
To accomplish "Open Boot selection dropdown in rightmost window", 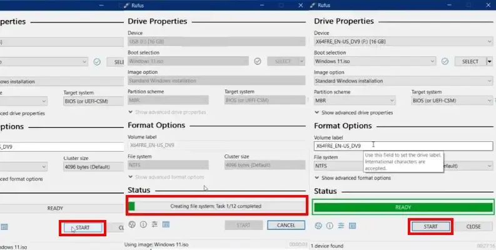I will [375, 61].
